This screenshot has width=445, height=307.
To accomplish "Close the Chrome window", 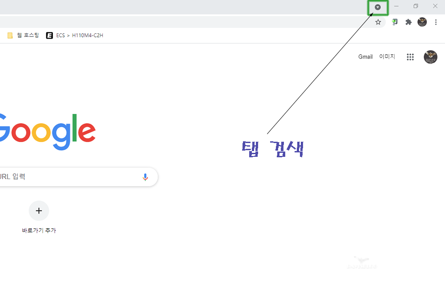I will coord(435,6).
